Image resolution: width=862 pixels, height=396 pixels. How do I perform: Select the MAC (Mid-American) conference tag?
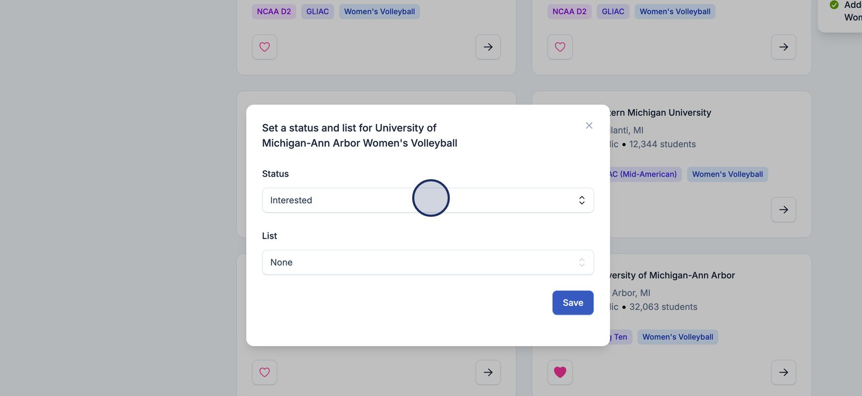click(644, 174)
